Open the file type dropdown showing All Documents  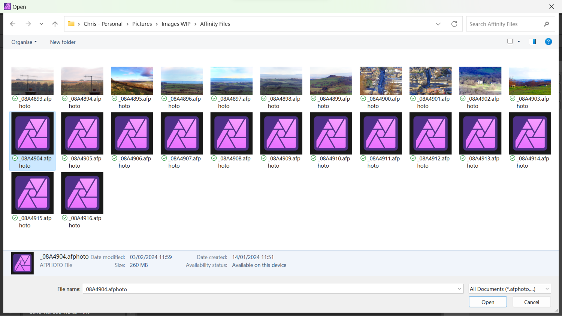click(509, 289)
